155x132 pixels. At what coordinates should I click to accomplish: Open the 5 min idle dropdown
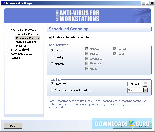tap(146, 90)
